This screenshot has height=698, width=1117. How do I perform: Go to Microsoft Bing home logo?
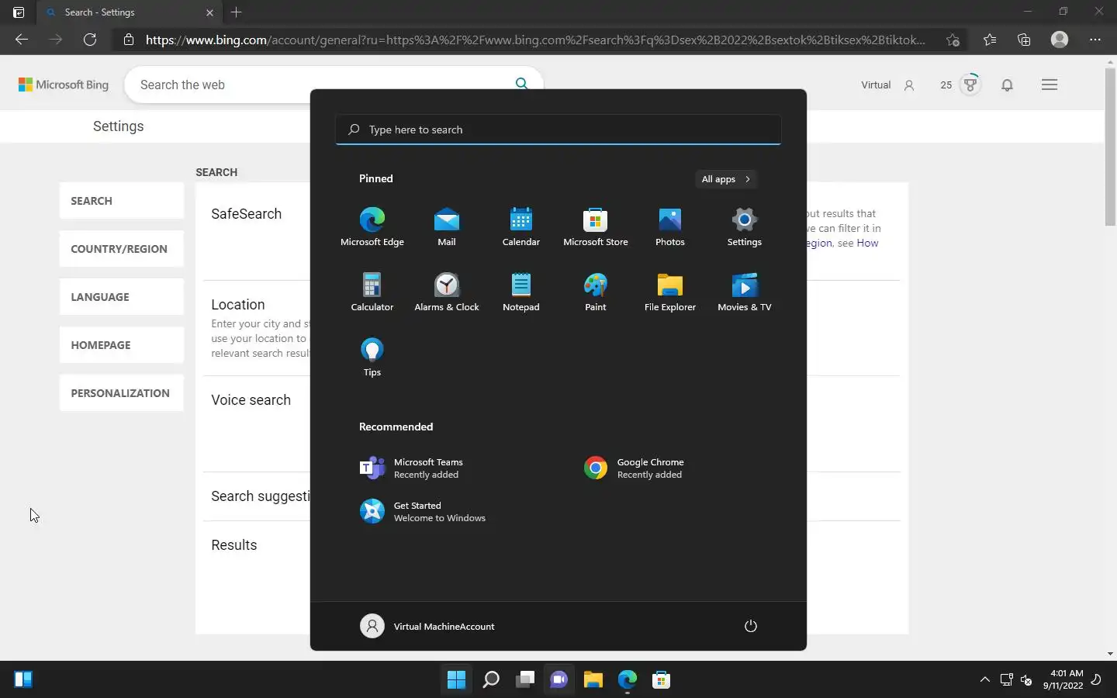[64, 85]
